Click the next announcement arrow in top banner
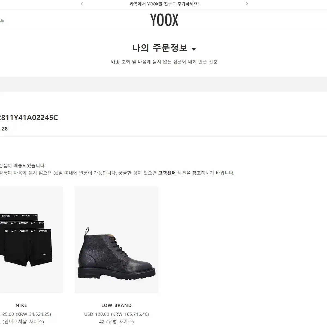This screenshot has height=327, width=327. coord(247,4)
